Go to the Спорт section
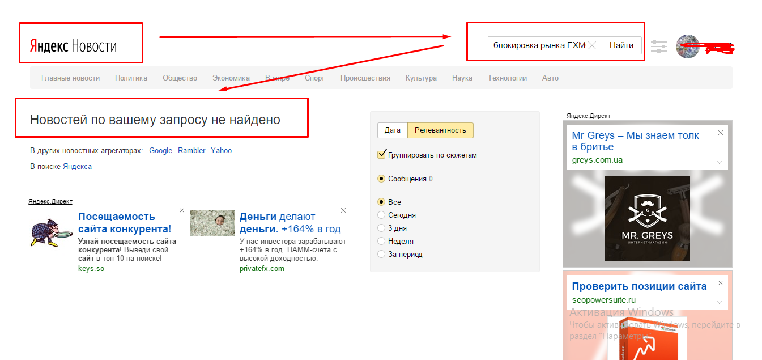The image size is (762, 360). pyautogui.click(x=315, y=78)
